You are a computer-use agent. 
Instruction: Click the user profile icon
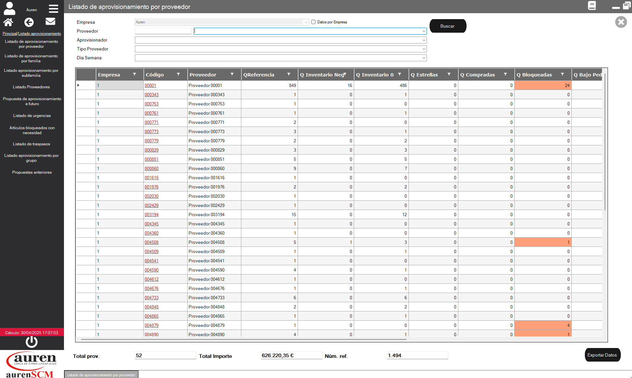click(x=10, y=9)
